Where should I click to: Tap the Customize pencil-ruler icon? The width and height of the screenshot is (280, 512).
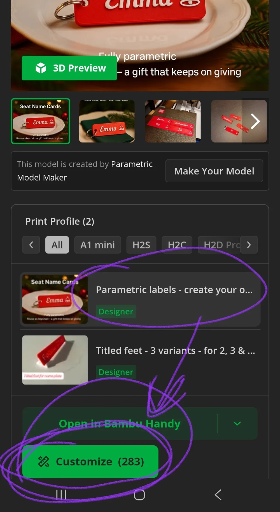44,461
